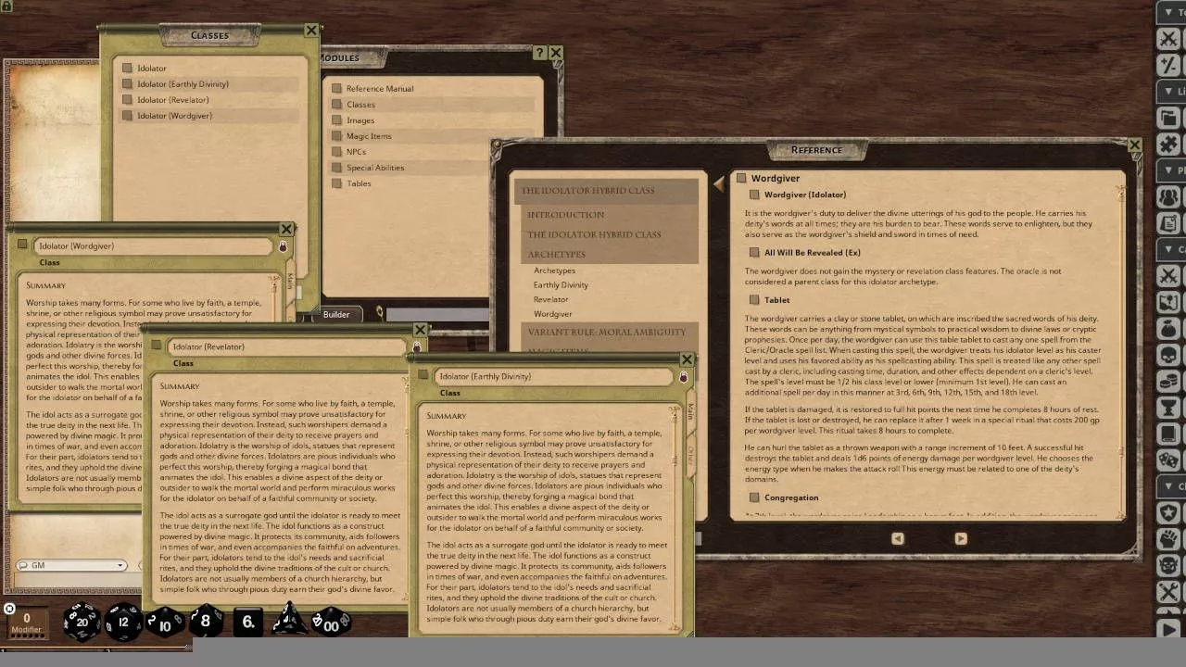Roll the d6 die
The image size is (1186, 667).
tap(247, 622)
